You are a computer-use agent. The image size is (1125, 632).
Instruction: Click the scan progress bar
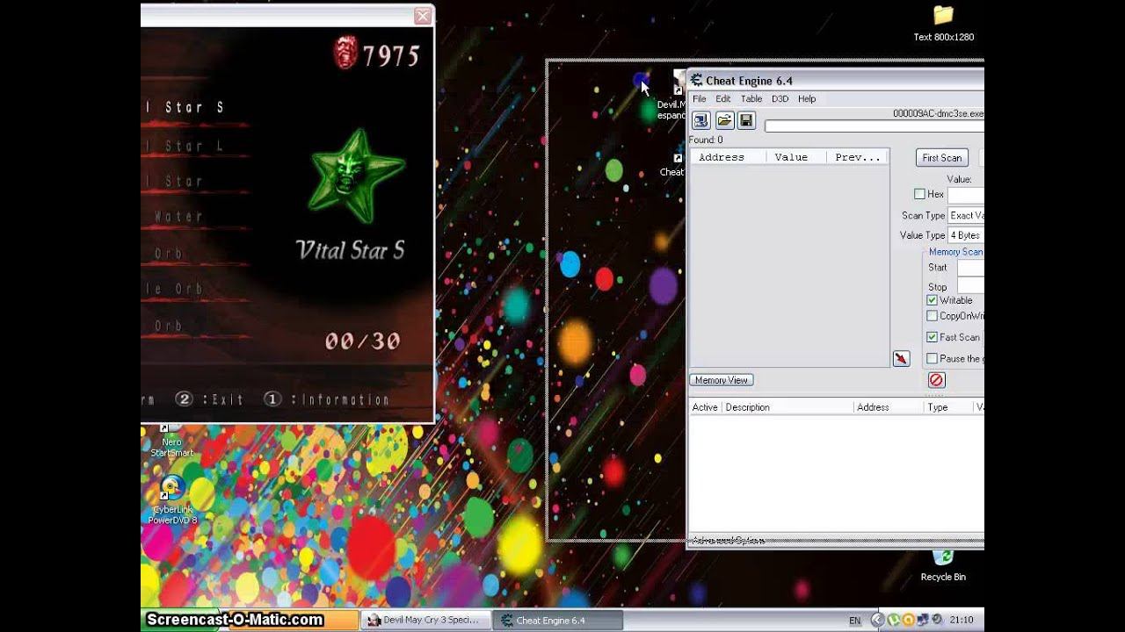(875, 126)
